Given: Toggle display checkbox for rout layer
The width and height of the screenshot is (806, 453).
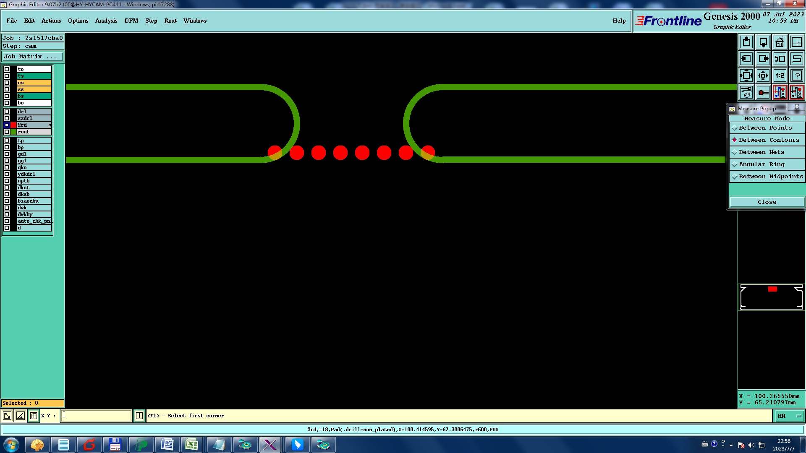Looking at the screenshot, I should (x=7, y=132).
